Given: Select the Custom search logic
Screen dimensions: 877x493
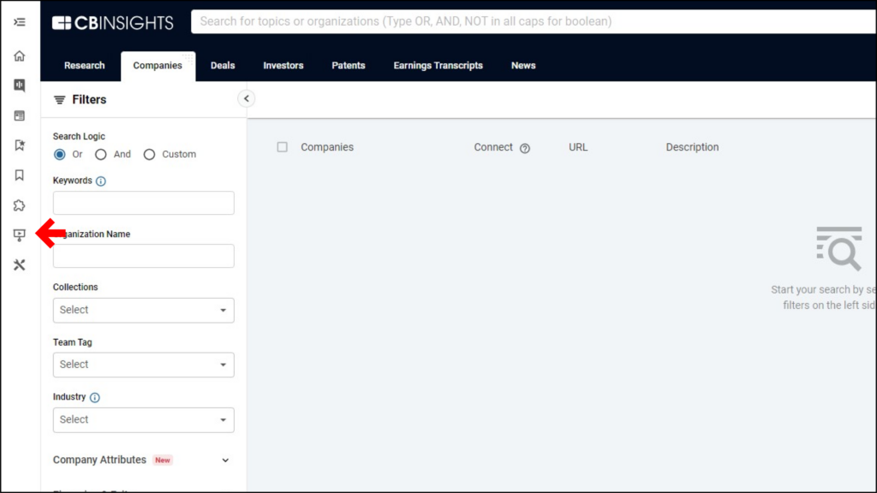Looking at the screenshot, I should pyautogui.click(x=149, y=154).
